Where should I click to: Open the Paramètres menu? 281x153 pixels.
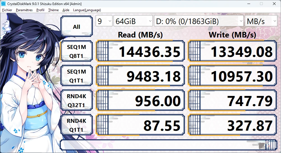click(24, 10)
